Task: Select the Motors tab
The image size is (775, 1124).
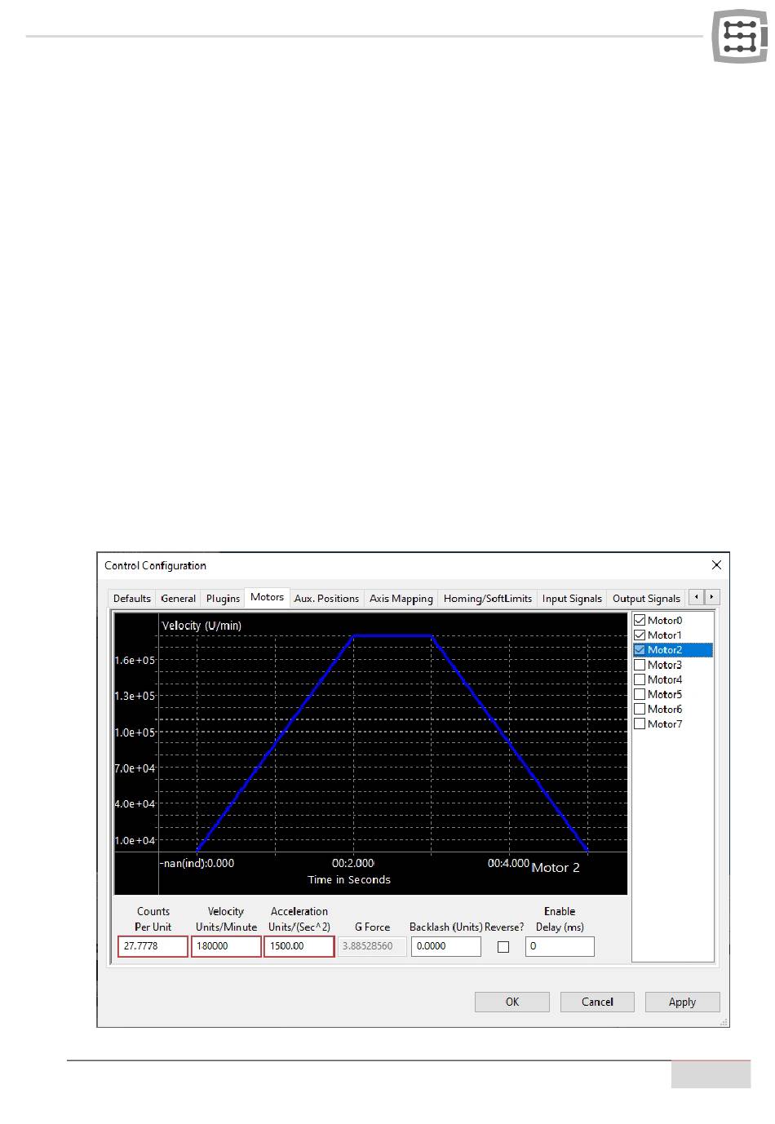Action: click(x=268, y=597)
